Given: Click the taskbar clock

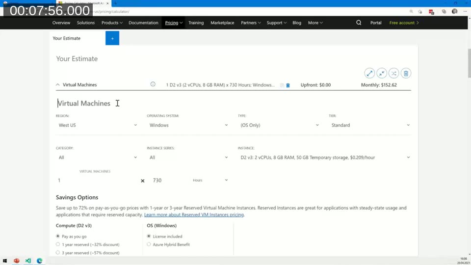Looking at the screenshot, I should coord(464,261).
